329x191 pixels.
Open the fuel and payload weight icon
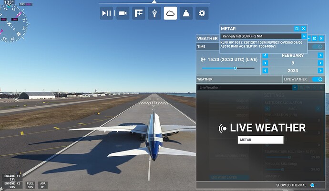click(x=186, y=13)
